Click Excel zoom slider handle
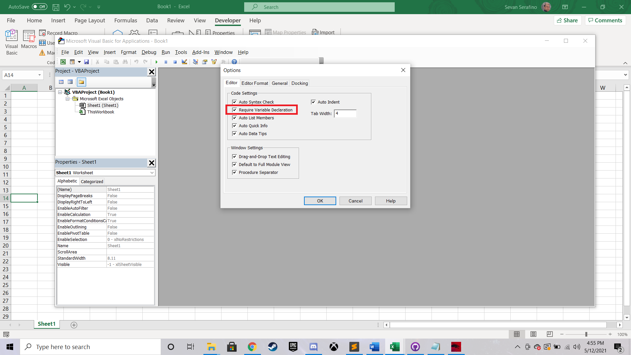The width and height of the screenshot is (631, 355). click(x=586, y=334)
